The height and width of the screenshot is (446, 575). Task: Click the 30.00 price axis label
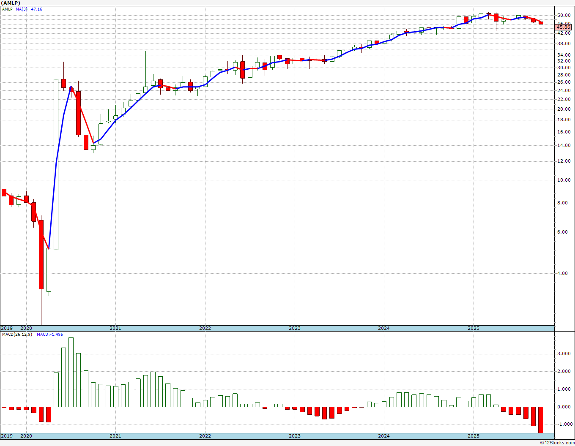coord(564,68)
